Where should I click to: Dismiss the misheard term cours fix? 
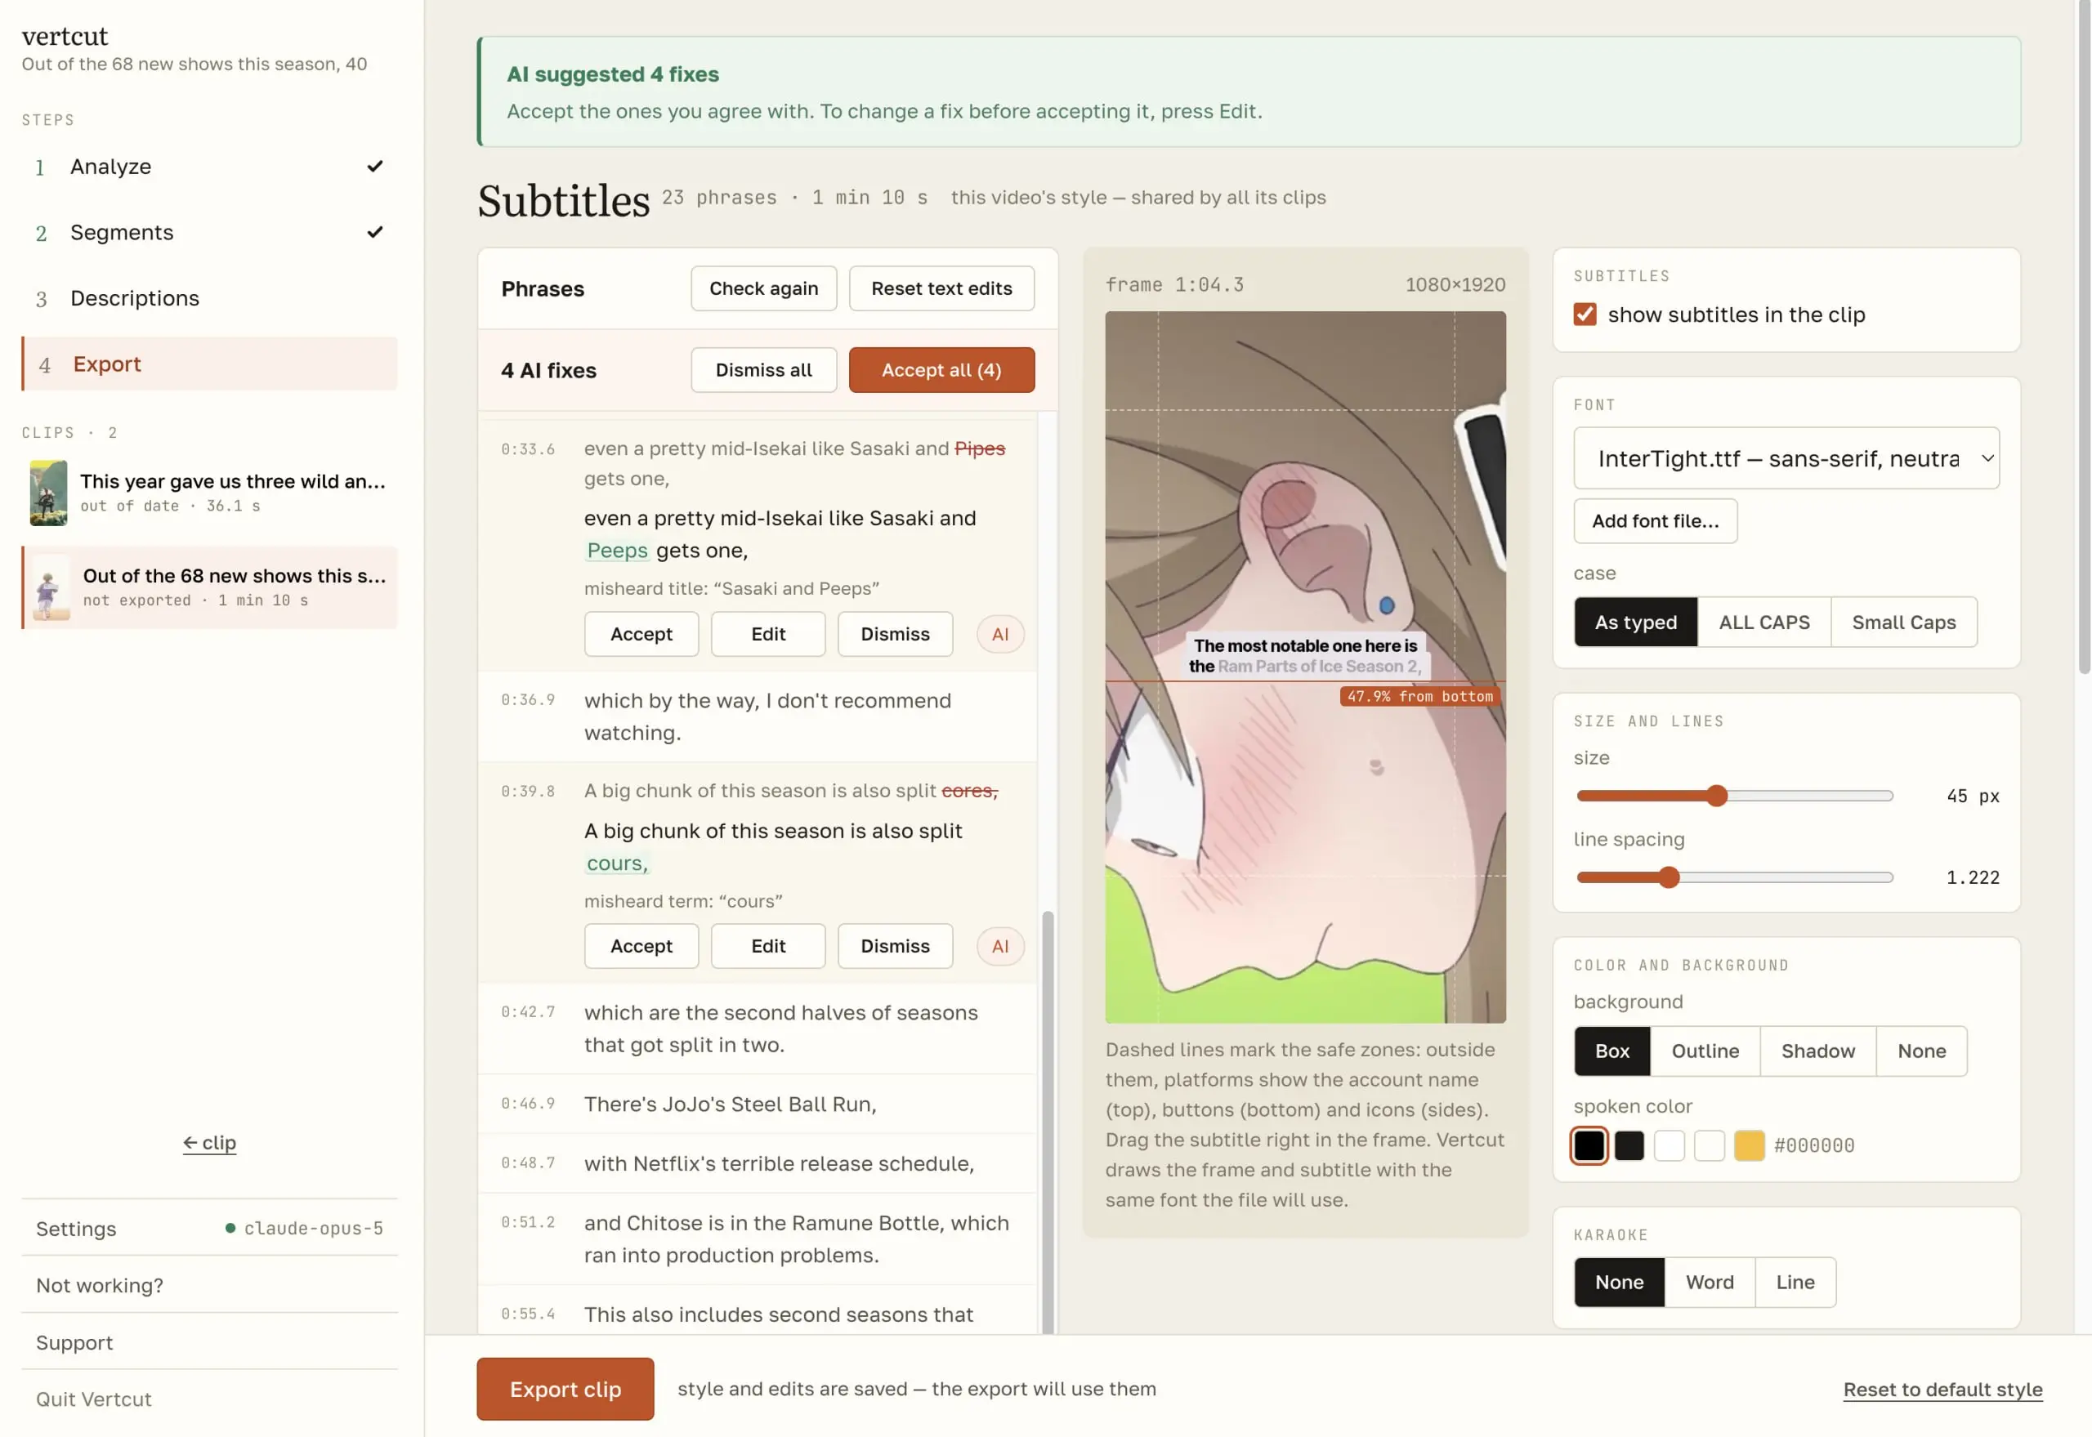tap(894, 945)
